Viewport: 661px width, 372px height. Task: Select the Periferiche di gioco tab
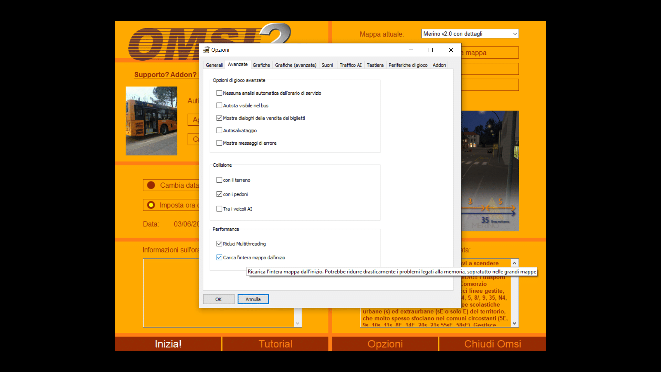(x=408, y=65)
